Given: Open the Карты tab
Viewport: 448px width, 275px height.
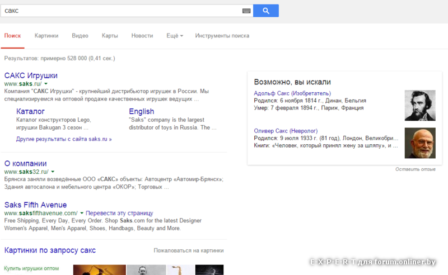Looking at the screenshot, I should [x=110, y=36].
